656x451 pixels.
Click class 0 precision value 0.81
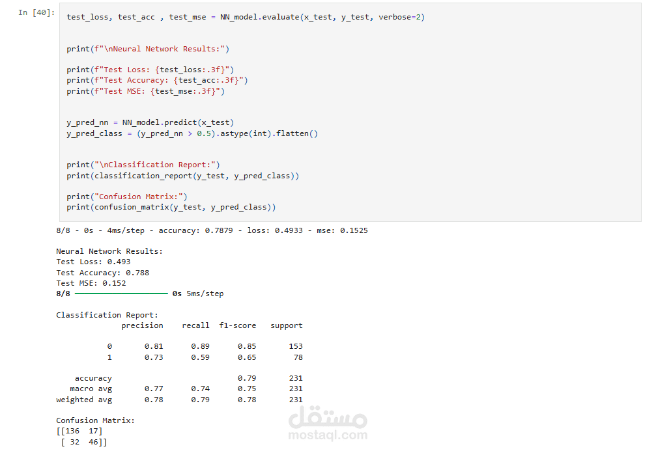[x=154, y=346]
